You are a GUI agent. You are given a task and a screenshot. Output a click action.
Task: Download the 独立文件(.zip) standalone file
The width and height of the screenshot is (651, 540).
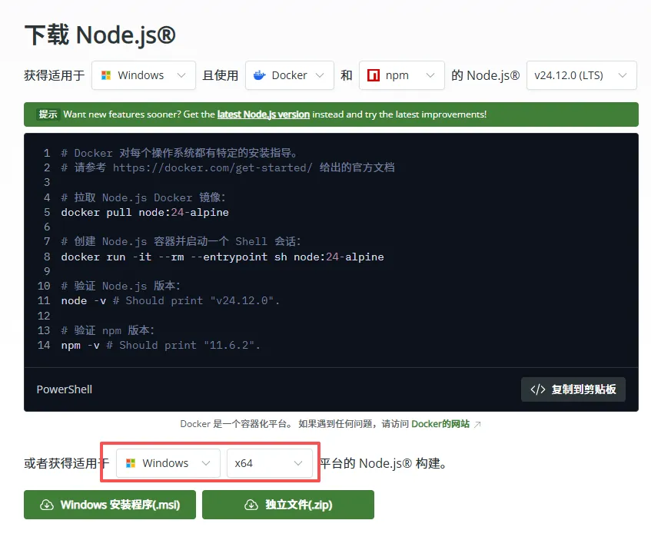coord(288,505)
